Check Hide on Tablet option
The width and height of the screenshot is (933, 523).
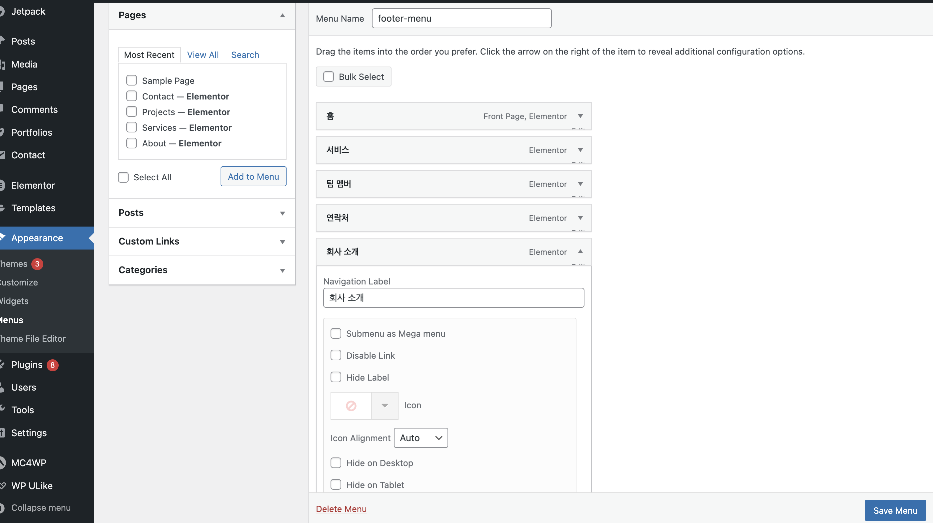(336, 485)
